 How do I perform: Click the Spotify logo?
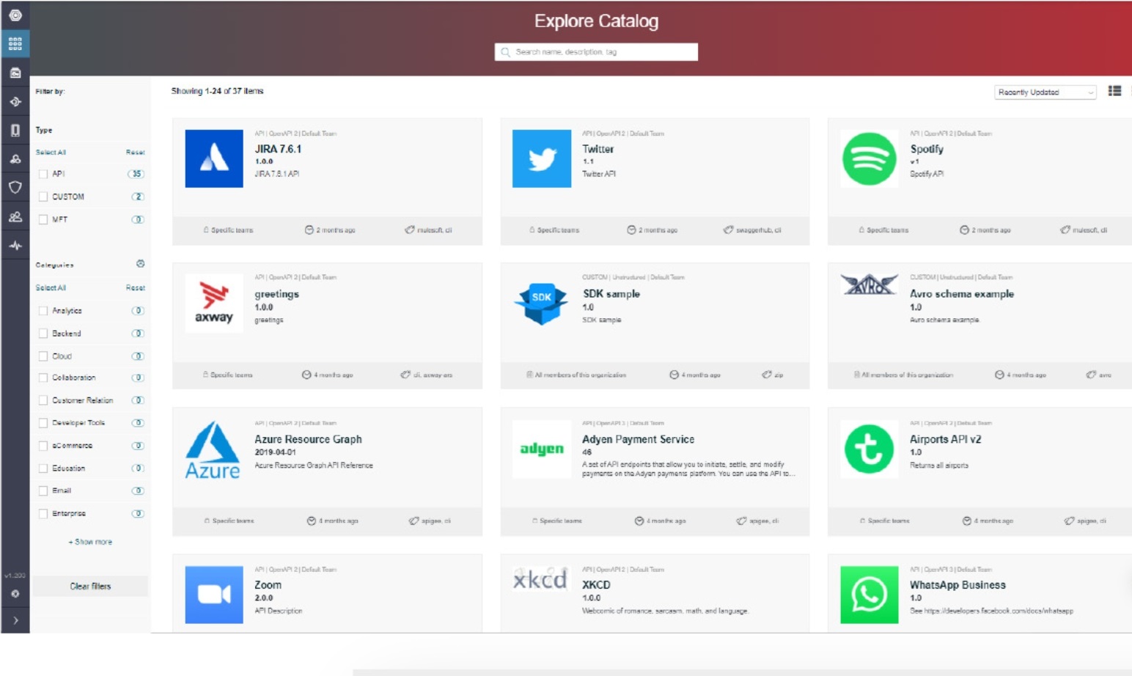coord(869,158)
